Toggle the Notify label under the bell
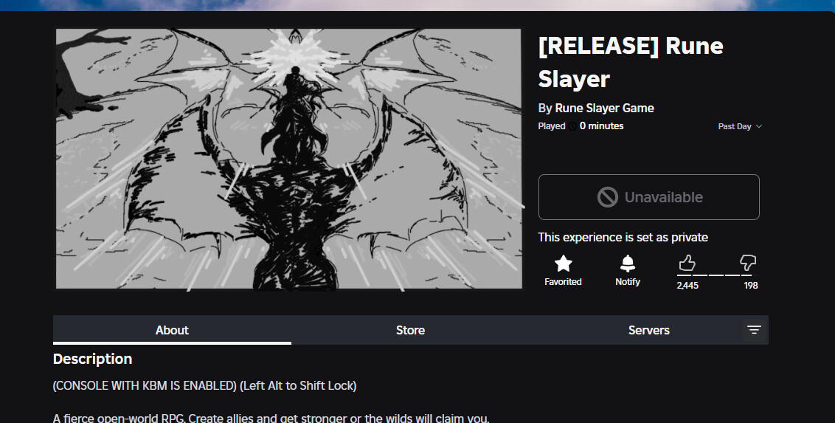 pyautogui.click(x=628, y=282)
